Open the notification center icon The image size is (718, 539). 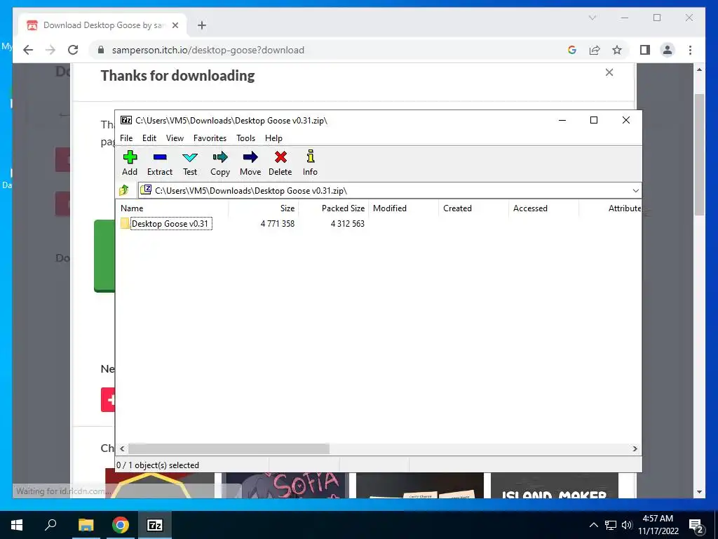(696, 525)
